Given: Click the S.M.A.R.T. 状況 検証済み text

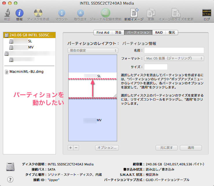Looking at the screenshot, I should tap(152, 175).
